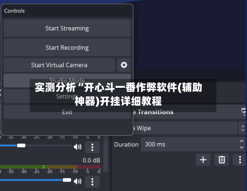Click the Controls dock title
This screenshot has width=247, height=191.
[x=14, y=11]
